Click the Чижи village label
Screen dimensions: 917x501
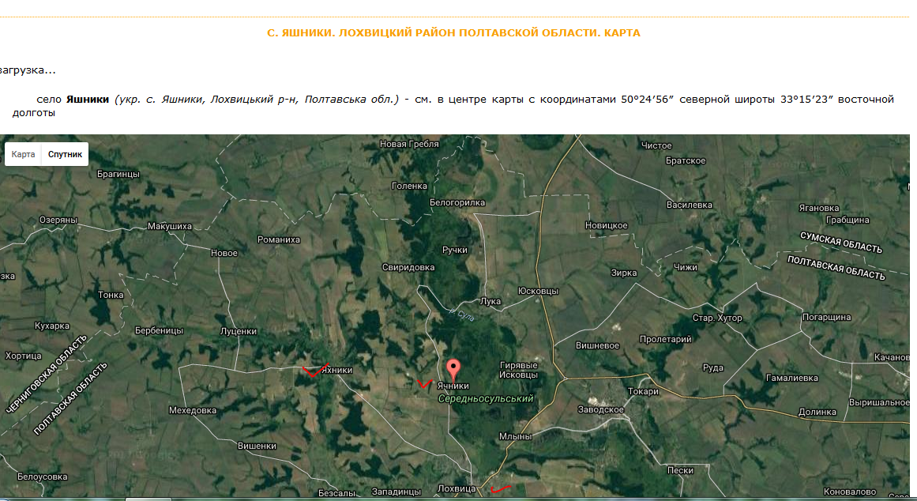tap(685, 267)
